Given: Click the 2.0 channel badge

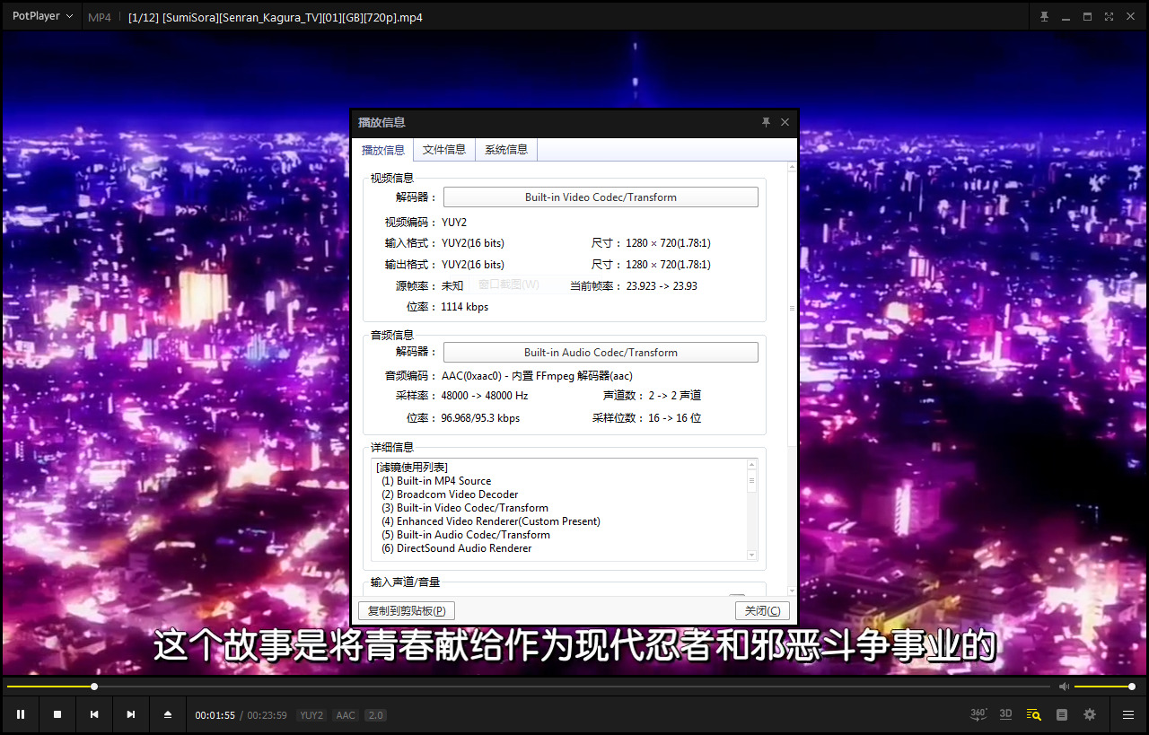Looking at the screenshot, I should pos(376,715).
